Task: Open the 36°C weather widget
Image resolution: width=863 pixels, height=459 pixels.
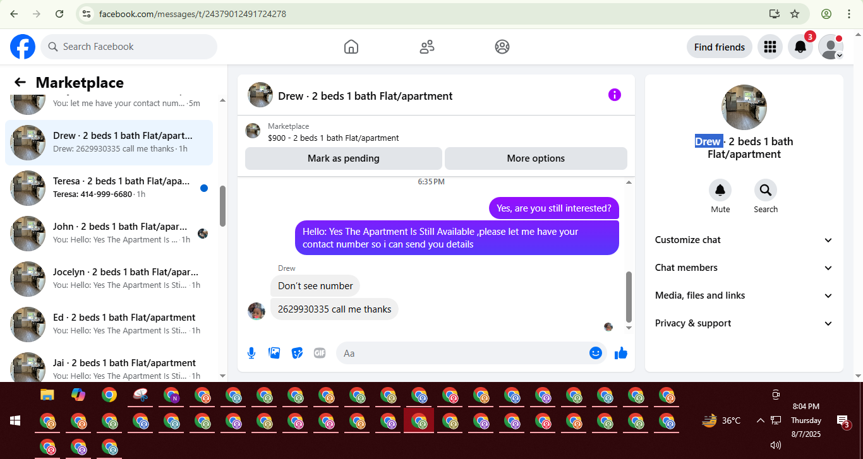Action: 721,420
